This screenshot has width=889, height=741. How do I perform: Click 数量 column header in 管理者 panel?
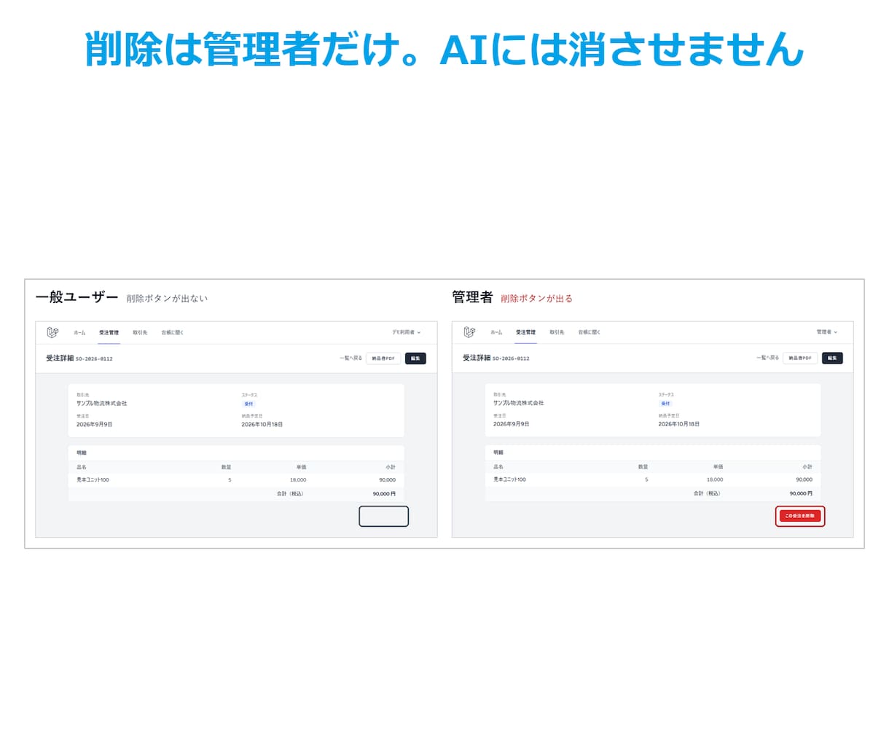pyautogui.click(x=643, y=466)
